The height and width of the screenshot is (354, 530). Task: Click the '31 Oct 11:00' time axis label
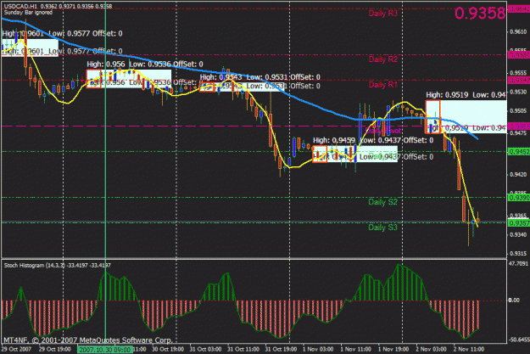(x=243, y=349)
